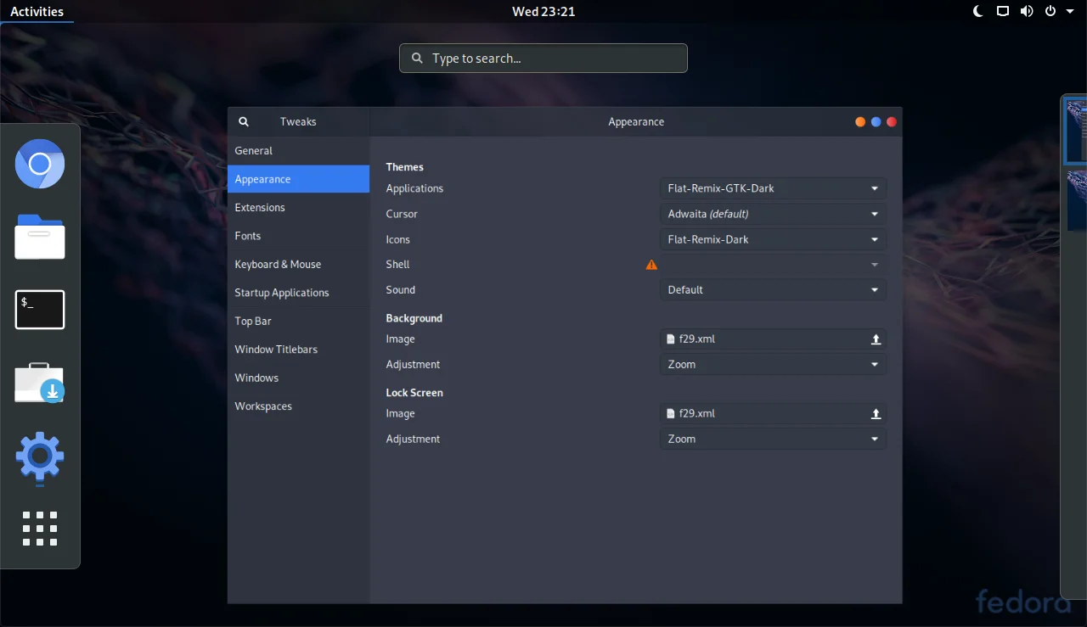
Task: Click the Shell theme warning triangle
Action: (x=651, y=265)
